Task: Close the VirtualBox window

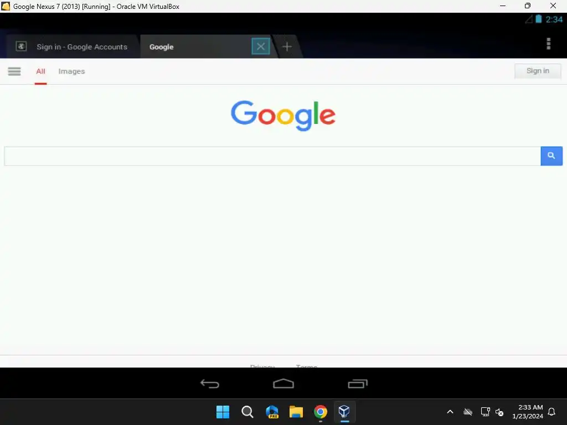Action: (x=553, y=6)
